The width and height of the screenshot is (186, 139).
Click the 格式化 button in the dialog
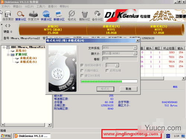[105, 89]
